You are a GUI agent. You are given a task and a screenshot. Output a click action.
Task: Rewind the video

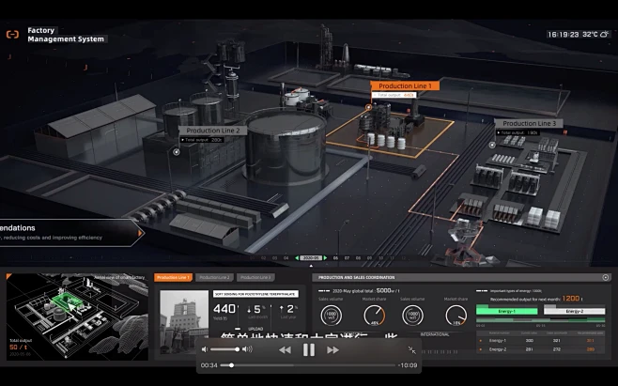[284, 349]
